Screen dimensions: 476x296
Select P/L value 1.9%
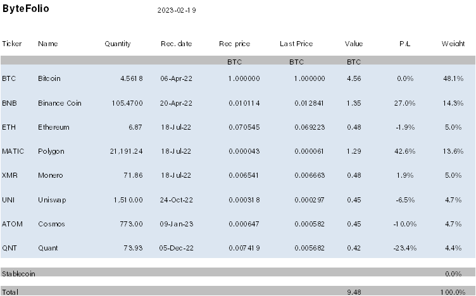pos(405,175)
